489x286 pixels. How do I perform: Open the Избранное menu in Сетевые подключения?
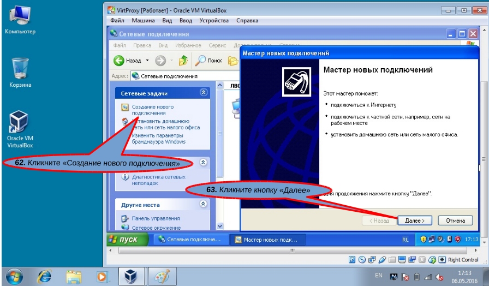(188, 45)
